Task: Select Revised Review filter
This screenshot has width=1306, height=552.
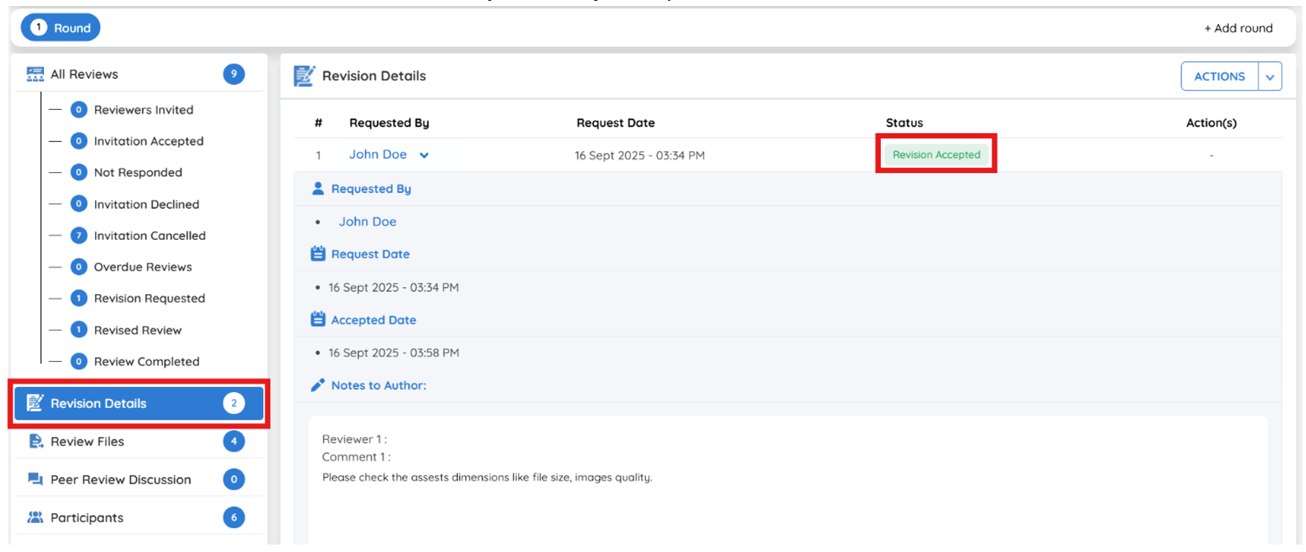Action: (138, 330)
